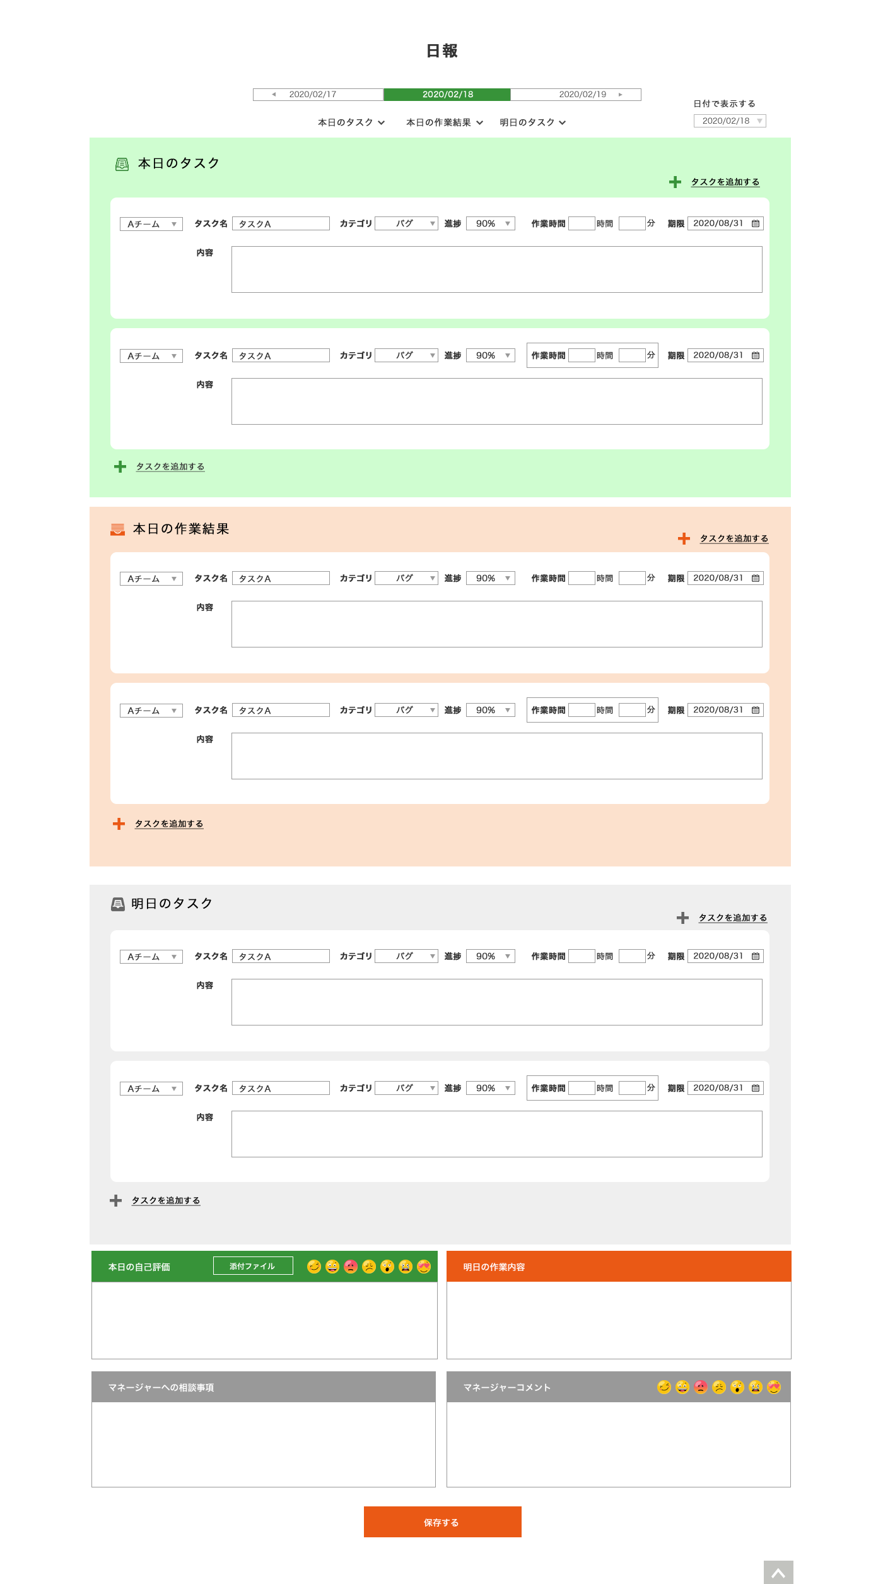Viewport: 883px width, 1584px height.
Task: Choose the heart-eyes emoji in 本日の自己評価 header
Action: click(x=424, y=1267)
